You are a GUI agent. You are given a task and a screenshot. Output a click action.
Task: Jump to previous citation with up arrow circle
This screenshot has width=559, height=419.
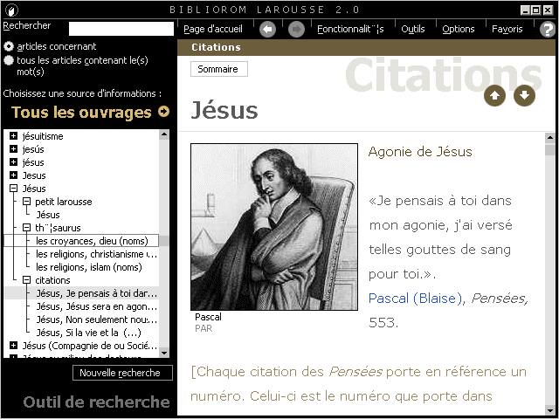pyautogui.click(x=494, y=96)
